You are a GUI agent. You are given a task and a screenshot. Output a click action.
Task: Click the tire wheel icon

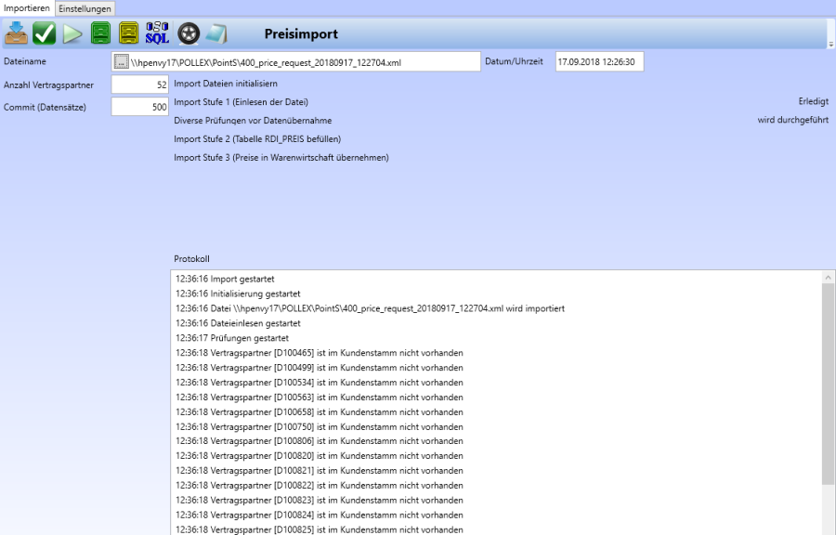coord(189,33)
